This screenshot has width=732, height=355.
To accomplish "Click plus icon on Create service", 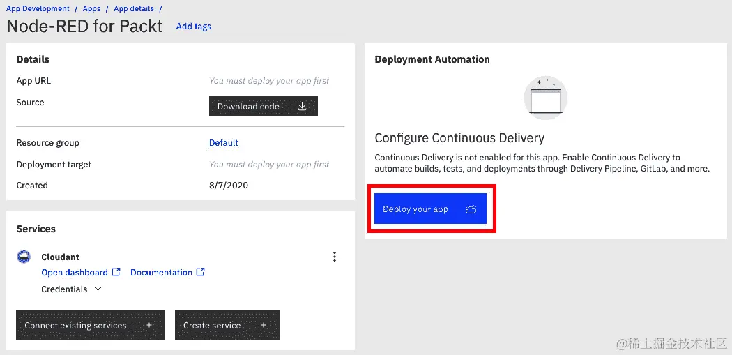I will [x=264, y=325].
